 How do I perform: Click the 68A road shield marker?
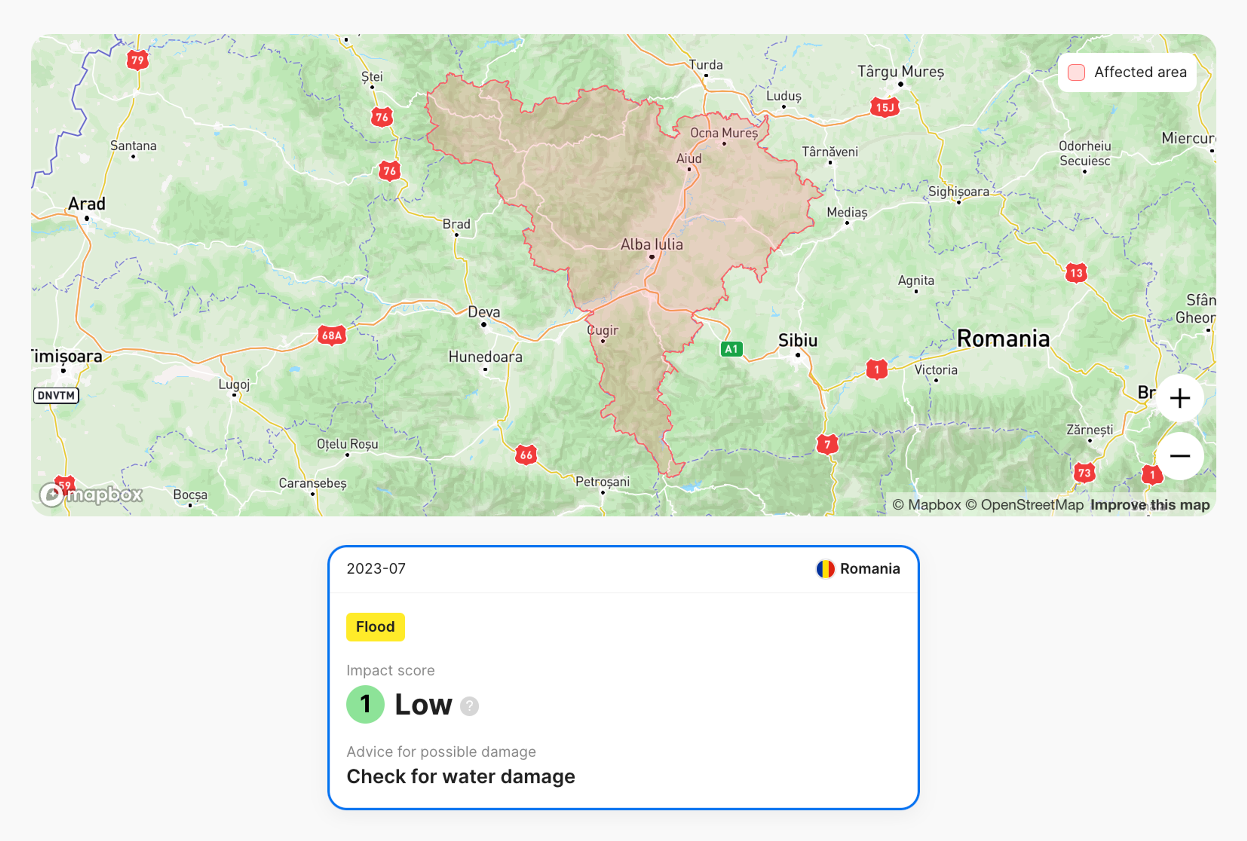click(332, 336)
